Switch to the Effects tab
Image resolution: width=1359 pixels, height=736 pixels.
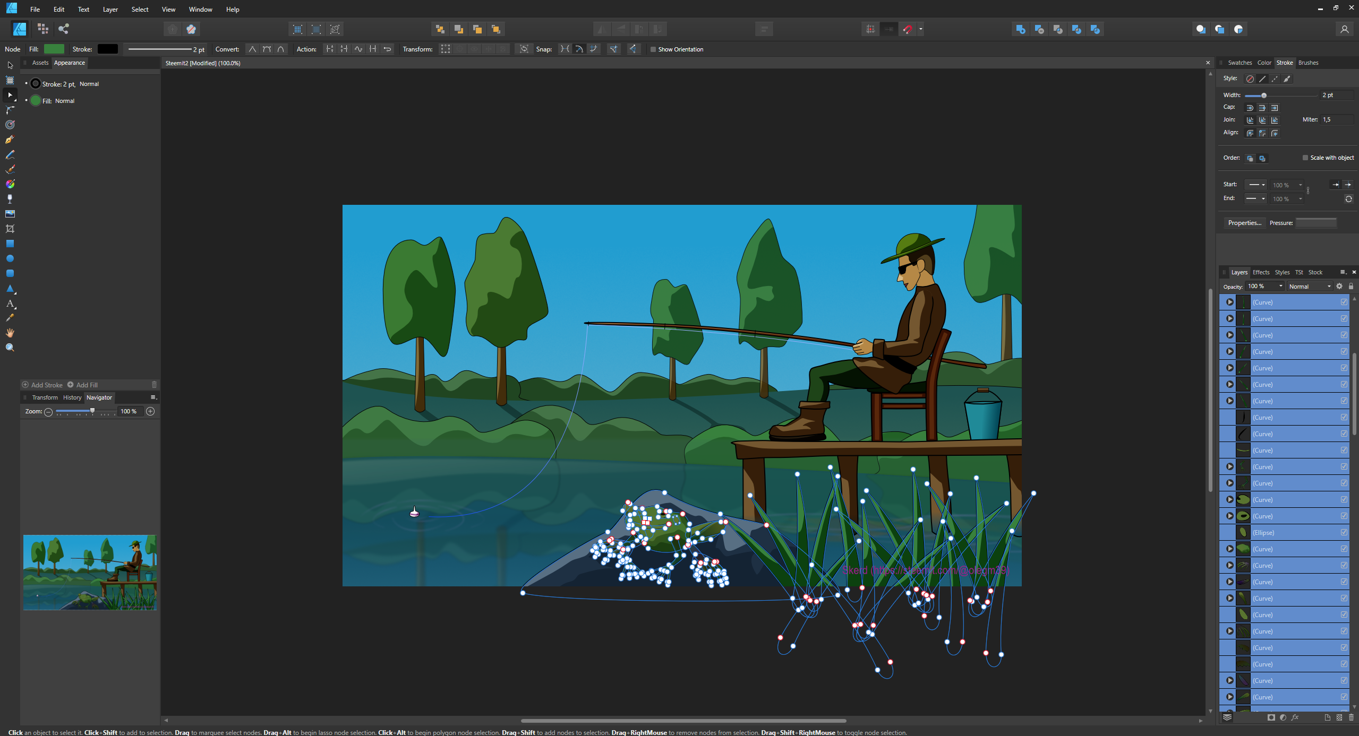tap(1260, 272)
